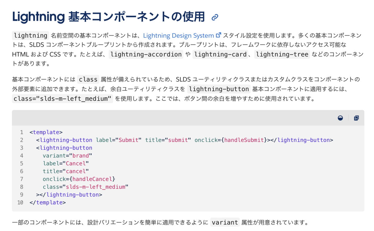Click the slds-m-left_medium class inline code snippet
This screenshot has height=231, width=374.
tap(62, 99)
